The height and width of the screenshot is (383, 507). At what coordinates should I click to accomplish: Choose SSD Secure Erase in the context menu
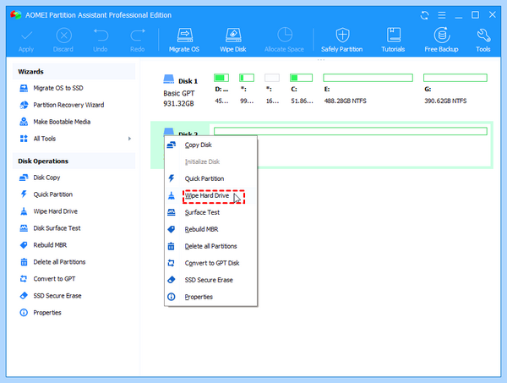pos(210,280)
